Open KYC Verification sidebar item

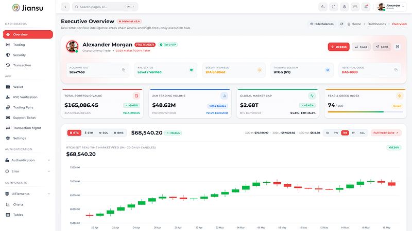pyautogui.click(x=28, y=97)
